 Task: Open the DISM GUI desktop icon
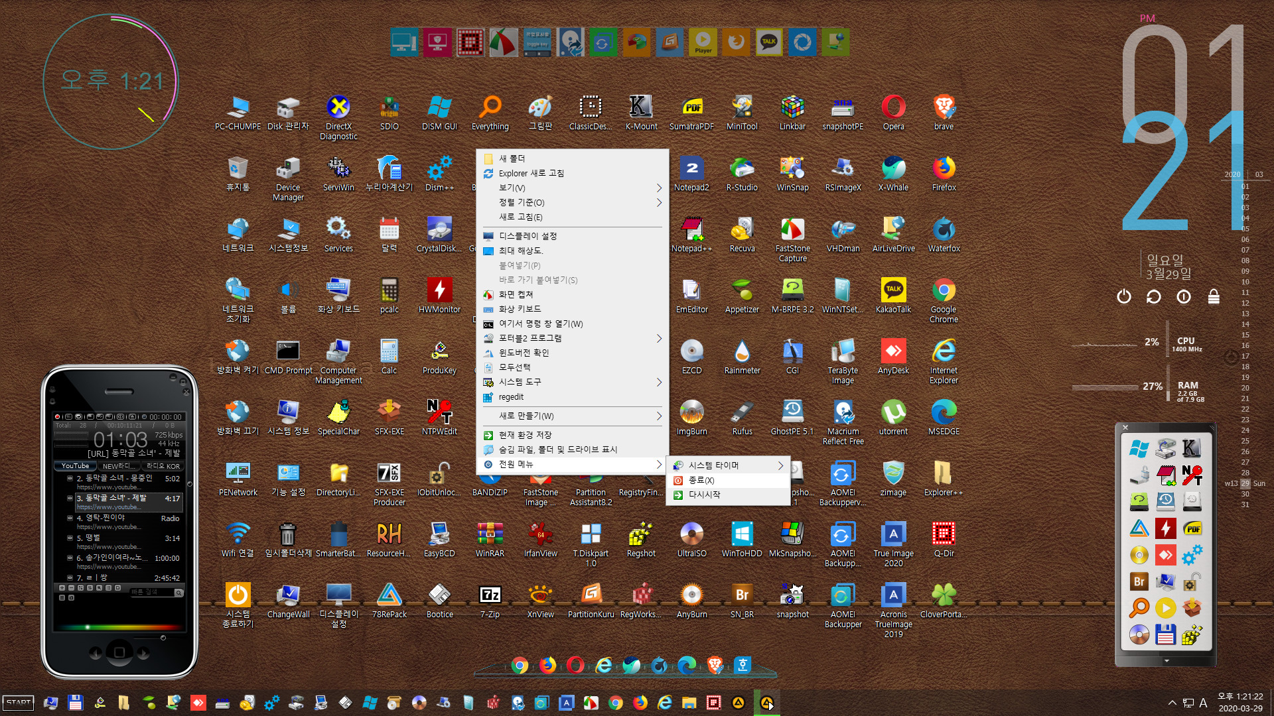439,113
